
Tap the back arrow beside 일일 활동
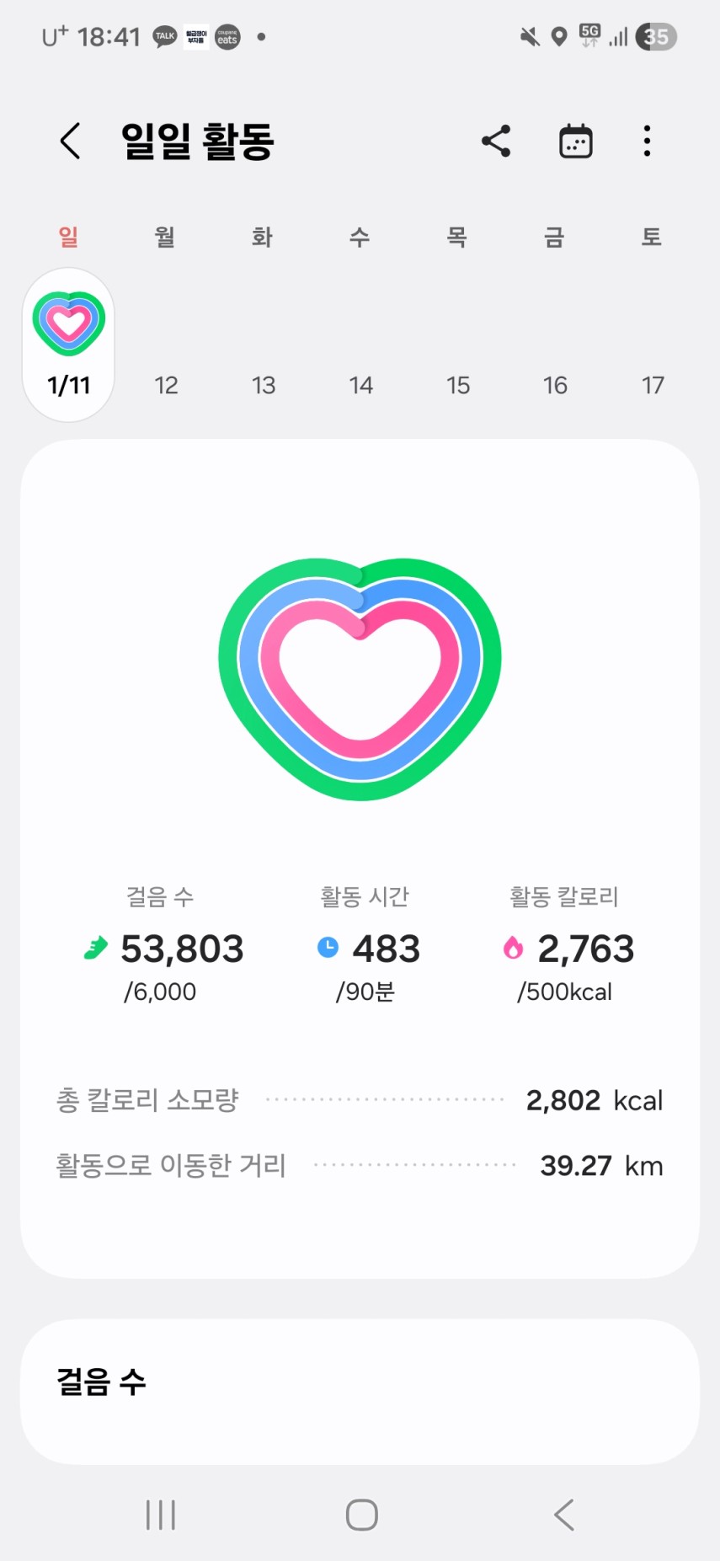(71, 141)
